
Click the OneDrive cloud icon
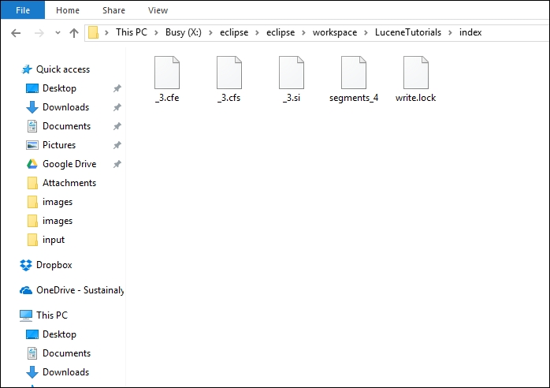pos(26,290)
